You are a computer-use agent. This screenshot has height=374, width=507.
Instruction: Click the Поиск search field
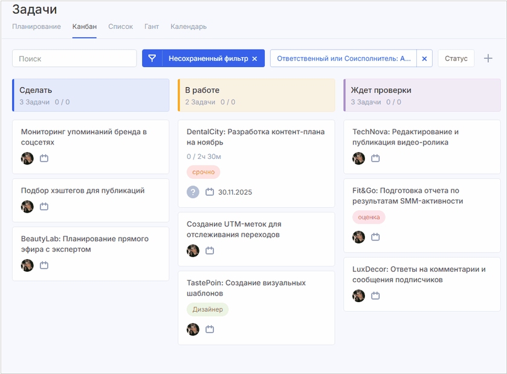coord(74,59)
